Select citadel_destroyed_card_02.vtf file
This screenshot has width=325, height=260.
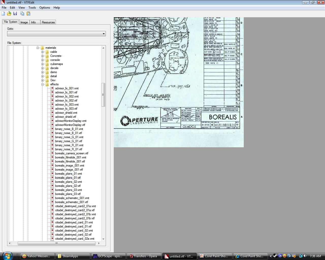[x=73, y=235]
